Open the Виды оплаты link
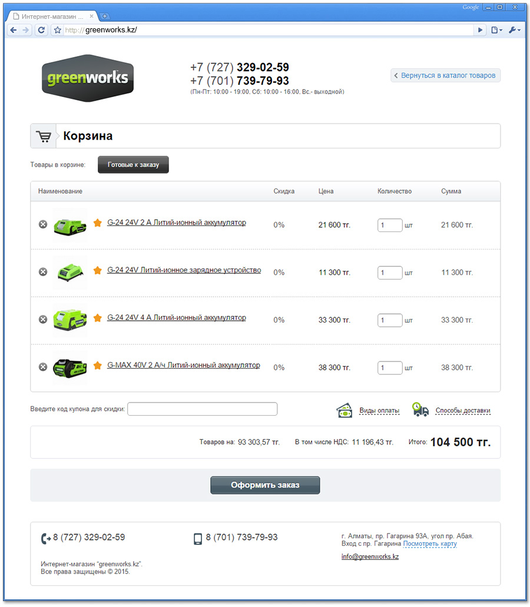The height and width of the screenshot is (607, 530). 379,411
